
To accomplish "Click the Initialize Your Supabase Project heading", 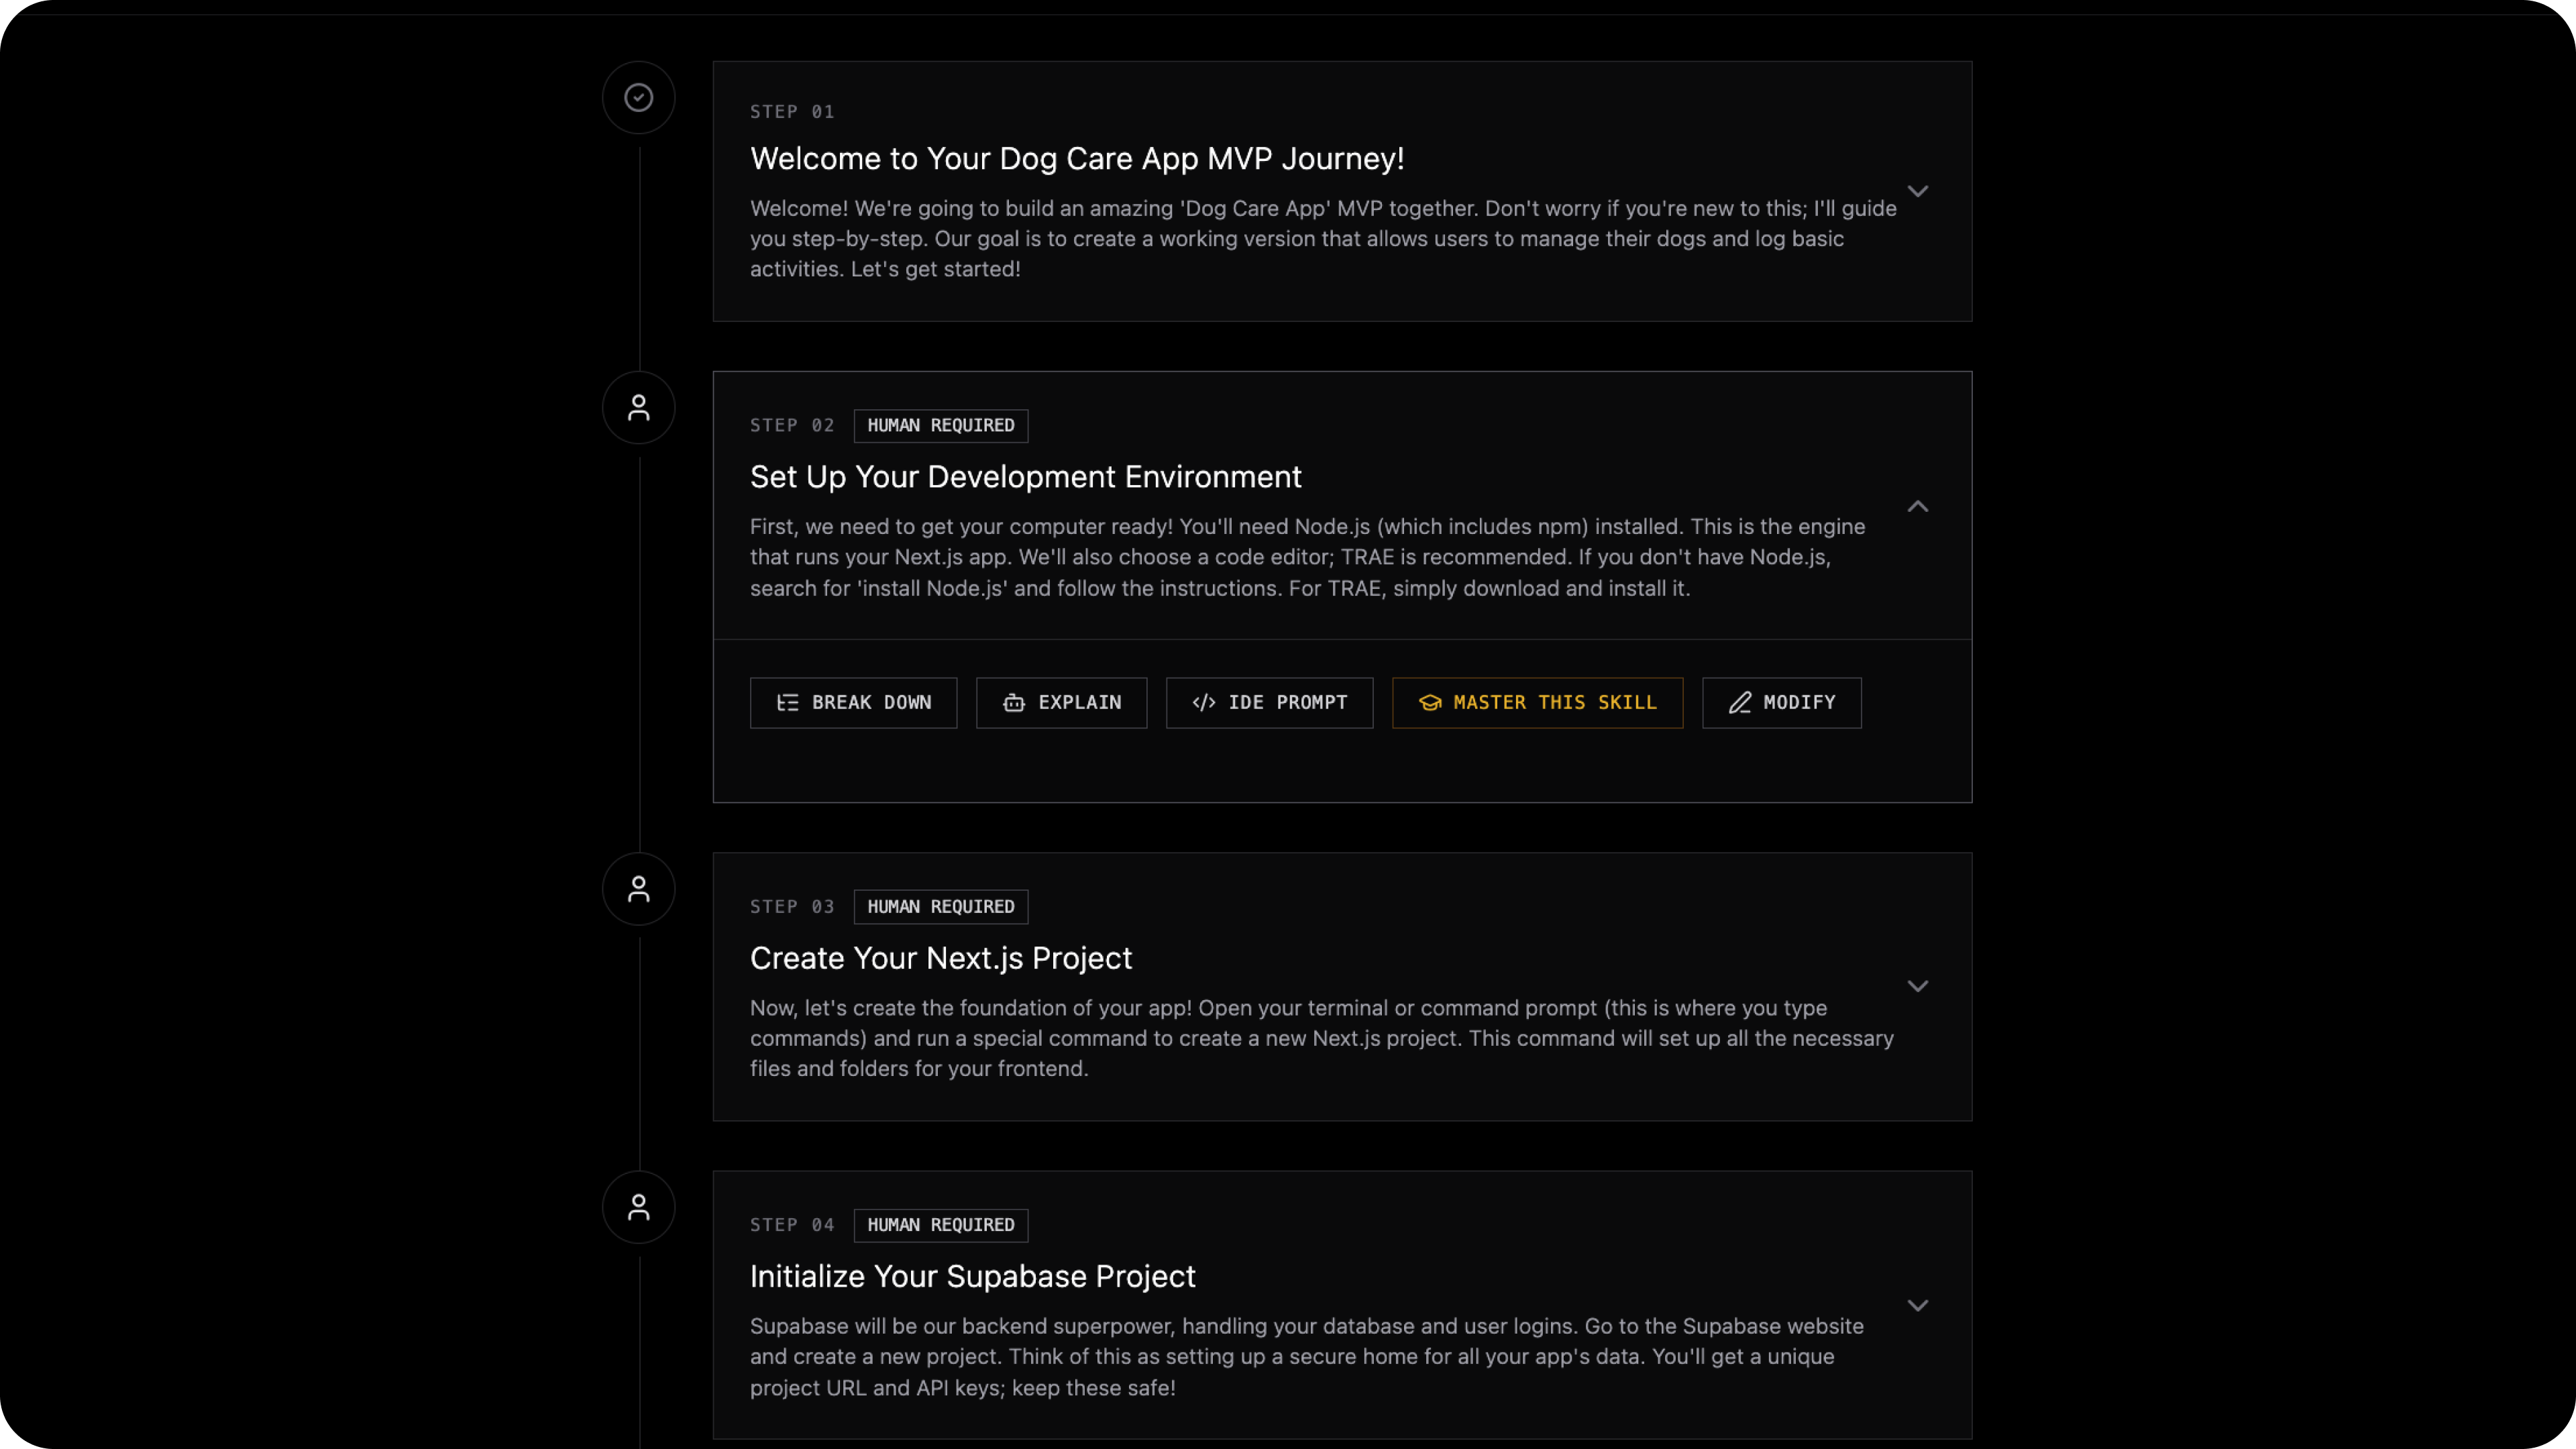I will (972, 1276).
